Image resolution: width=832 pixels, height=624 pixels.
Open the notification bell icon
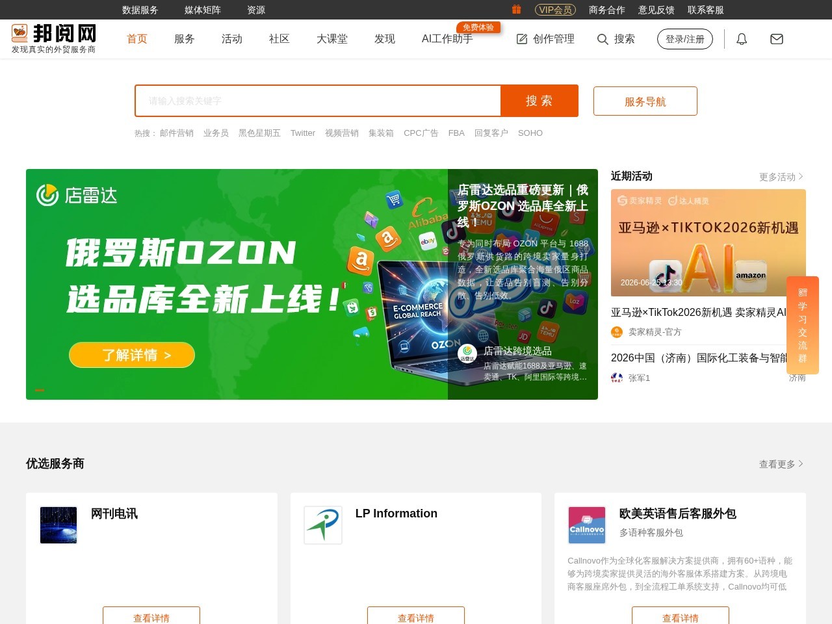742,39
